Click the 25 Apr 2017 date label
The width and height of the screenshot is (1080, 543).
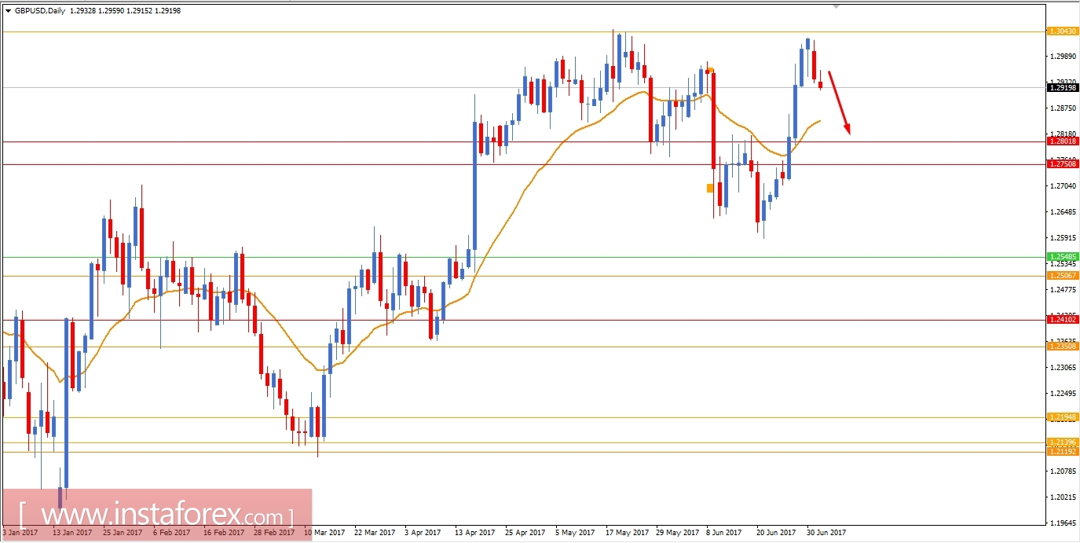coord(526,533)
